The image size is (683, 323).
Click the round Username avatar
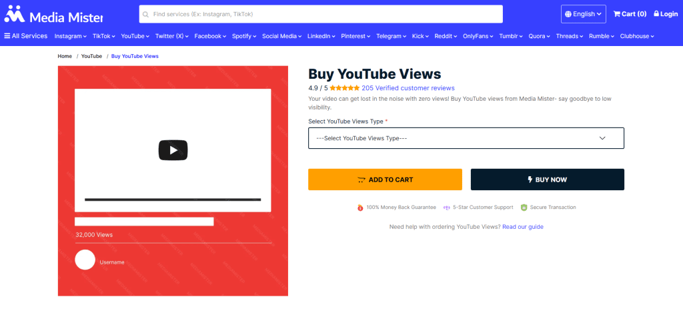[x=85, y=260]
